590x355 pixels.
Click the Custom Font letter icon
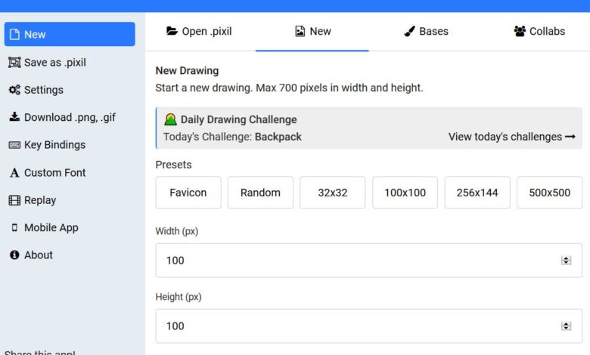[x=14, y=173]
